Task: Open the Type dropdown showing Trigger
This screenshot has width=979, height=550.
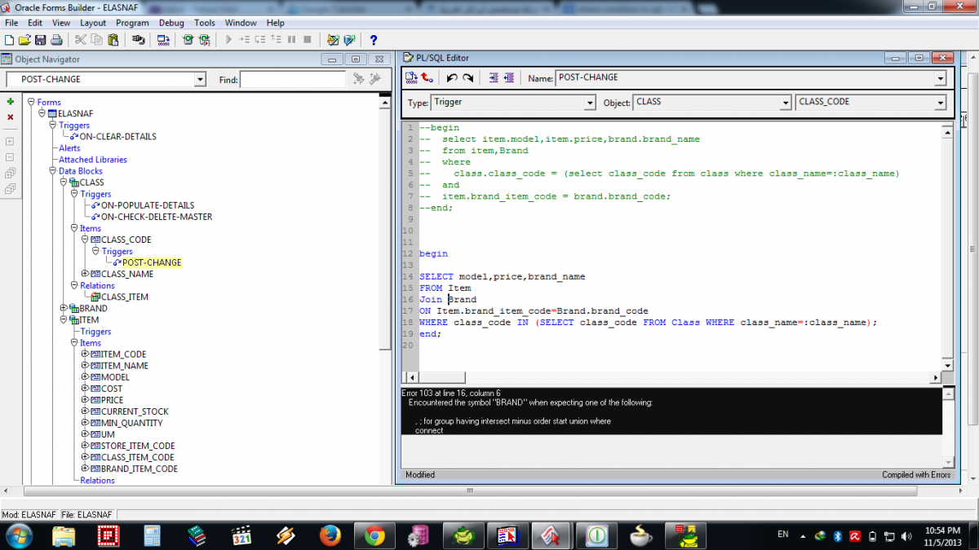Action: click(x=590, y=103)
